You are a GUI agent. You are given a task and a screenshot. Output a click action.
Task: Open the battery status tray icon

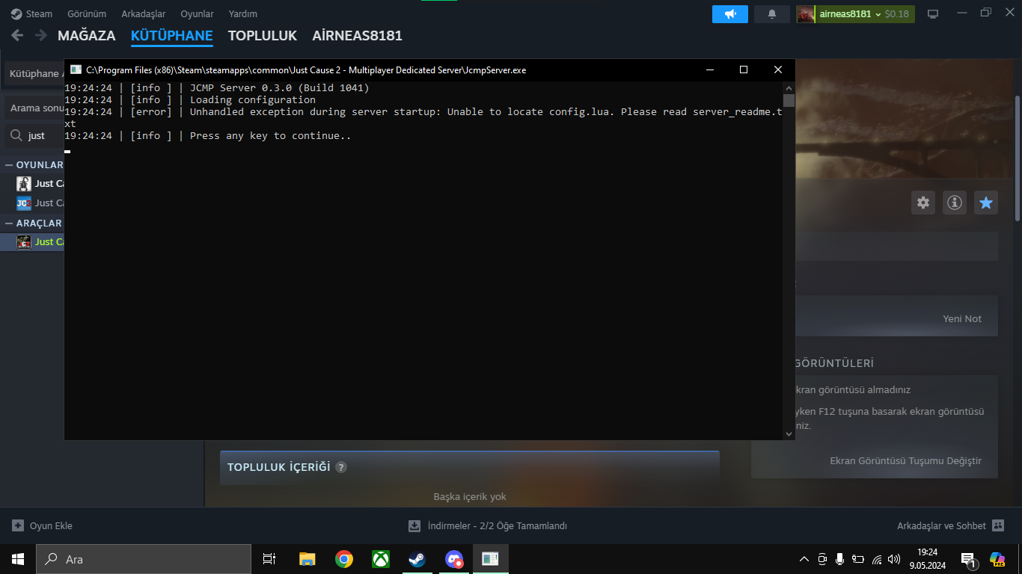point(858,559)
